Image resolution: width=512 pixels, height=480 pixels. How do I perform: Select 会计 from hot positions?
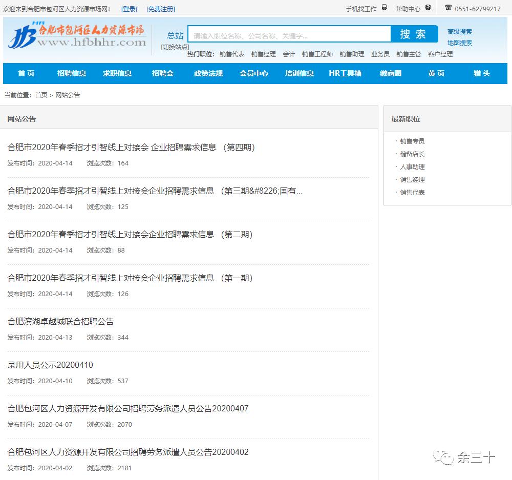click(x=289, y=54)
